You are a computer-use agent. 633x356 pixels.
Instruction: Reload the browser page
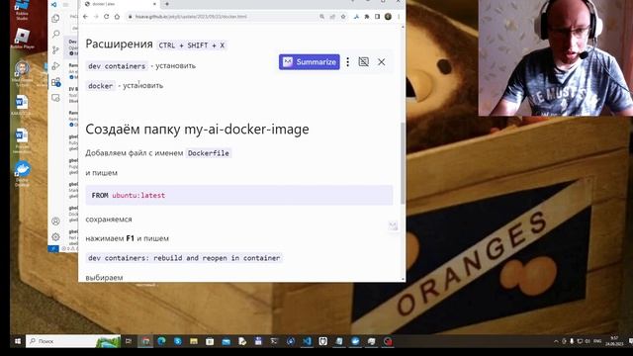coord(107,17)
